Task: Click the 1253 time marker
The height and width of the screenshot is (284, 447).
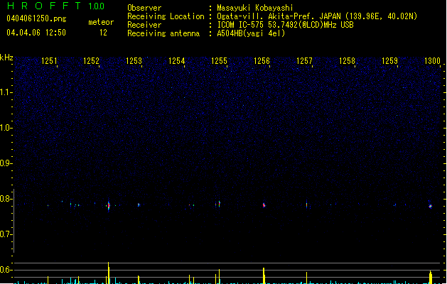Action: [134, 61]
